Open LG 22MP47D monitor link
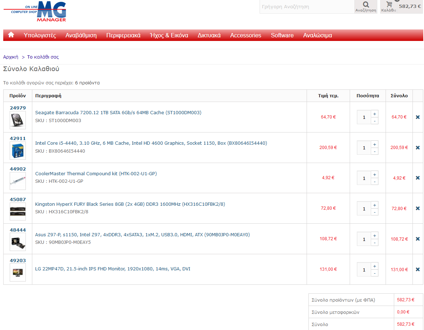Screen dimensions: 424x330 (x=113, y=269)
